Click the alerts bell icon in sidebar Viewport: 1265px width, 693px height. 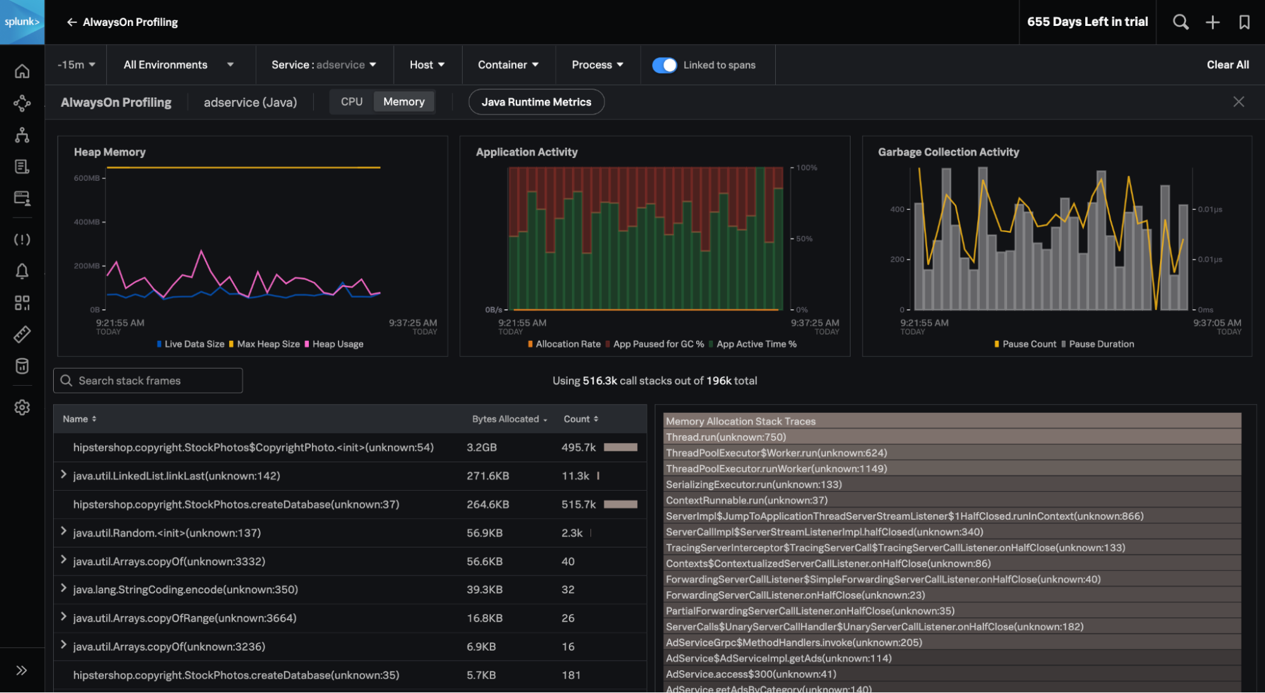coord(22,270)
